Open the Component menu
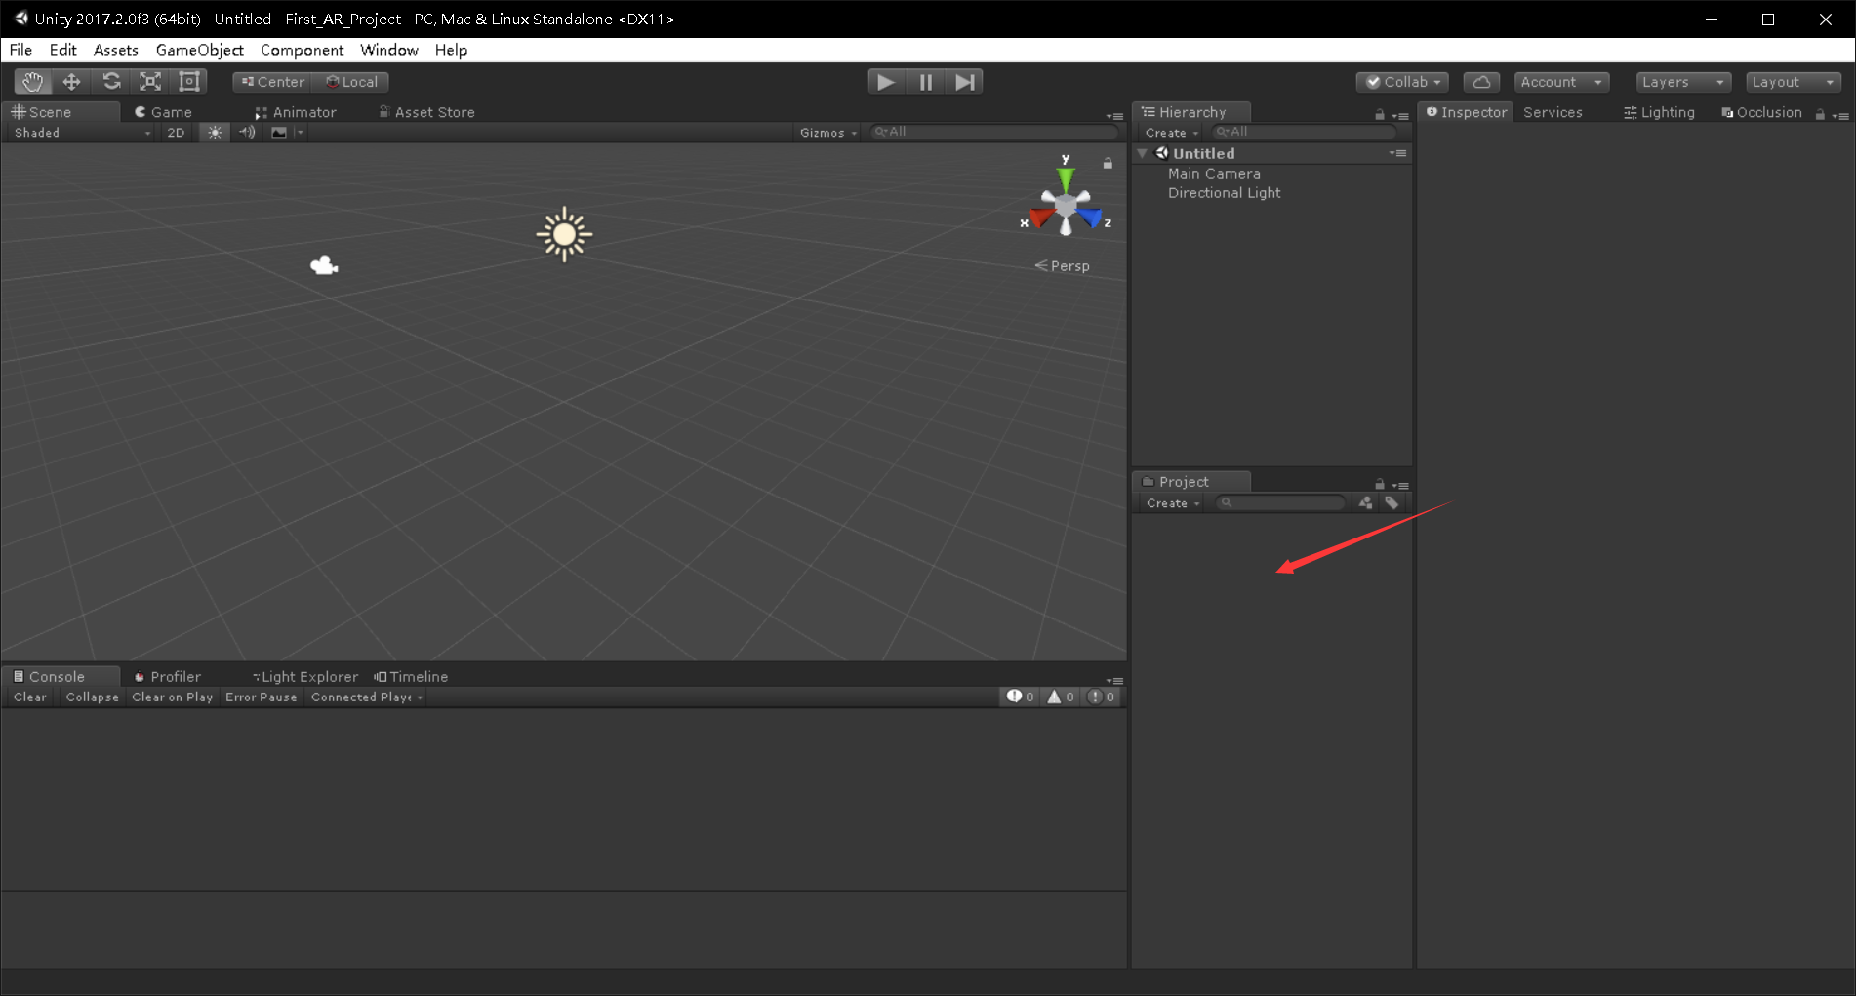The width and height of the screenshot is (1856, 996). click(x=303, y=50)
